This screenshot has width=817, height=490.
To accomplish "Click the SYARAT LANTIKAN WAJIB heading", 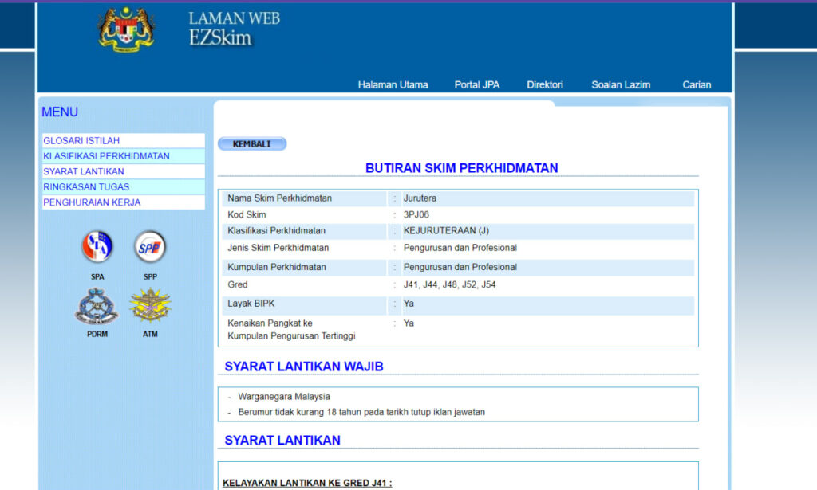I will 304,367.
